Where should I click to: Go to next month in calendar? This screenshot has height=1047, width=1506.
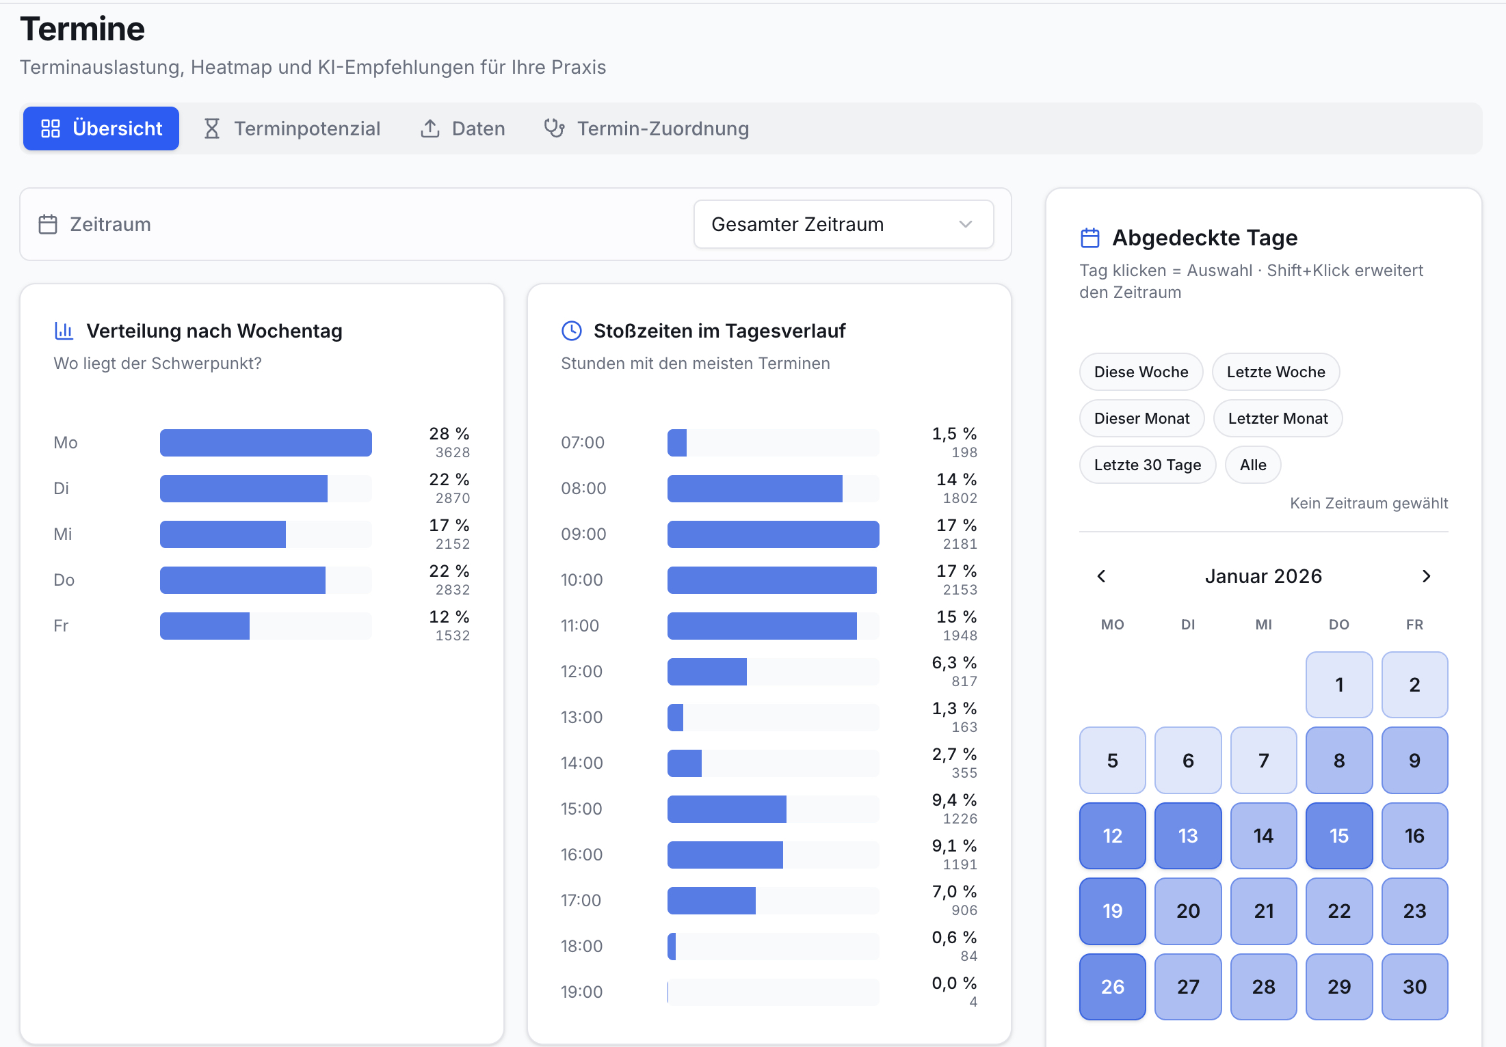pos(1426,576)
